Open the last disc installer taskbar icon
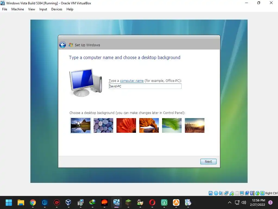Viewport: 278px width, 209px height. 188,202
